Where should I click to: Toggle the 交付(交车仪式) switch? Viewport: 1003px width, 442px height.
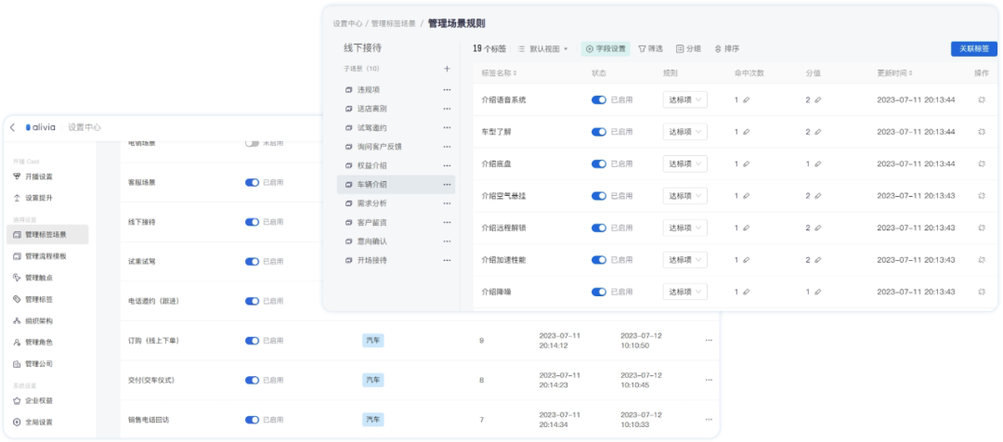[252, 381]
